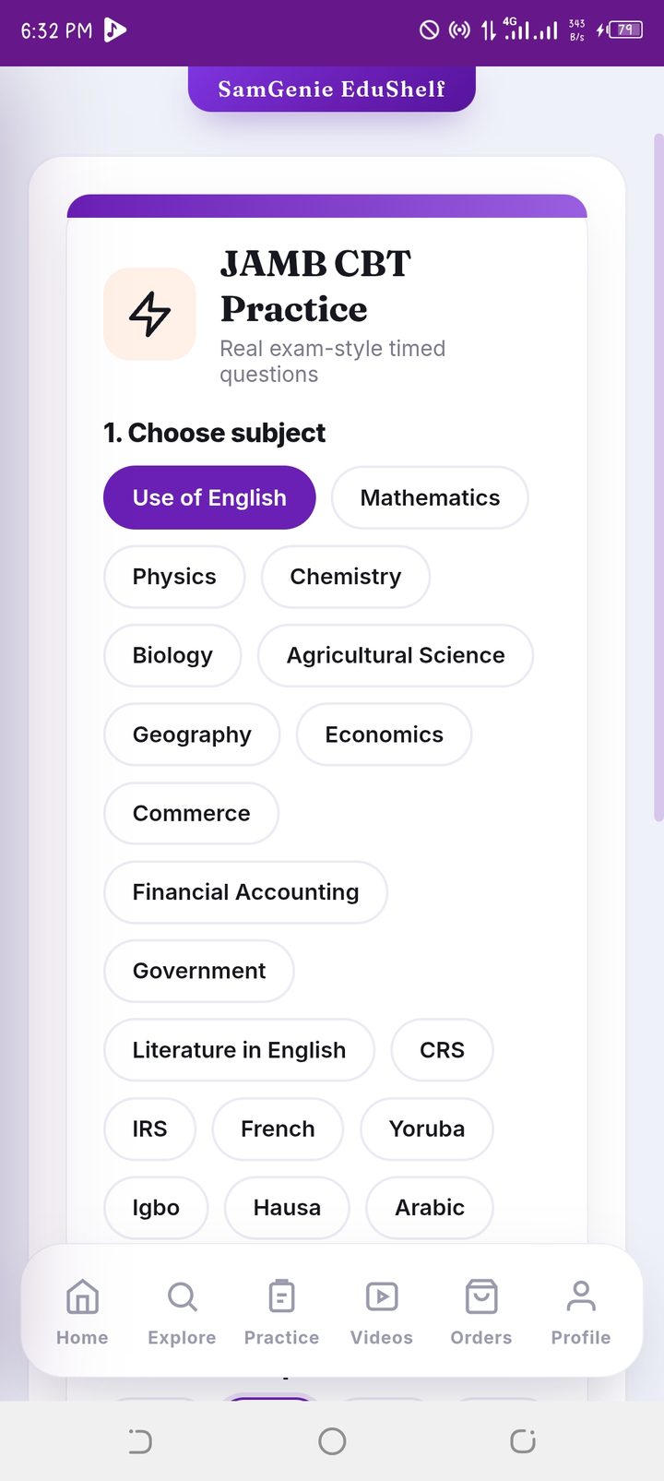Pick the Chemistry subject chip
Image resolution: width=664 pixels, height=1481 pixels.
(346, 577)
